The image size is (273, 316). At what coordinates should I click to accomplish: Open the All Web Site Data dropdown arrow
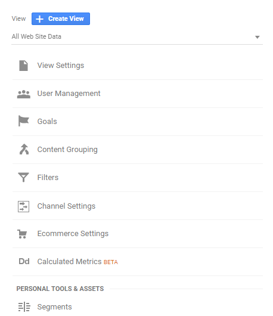(x=257, y=37)
